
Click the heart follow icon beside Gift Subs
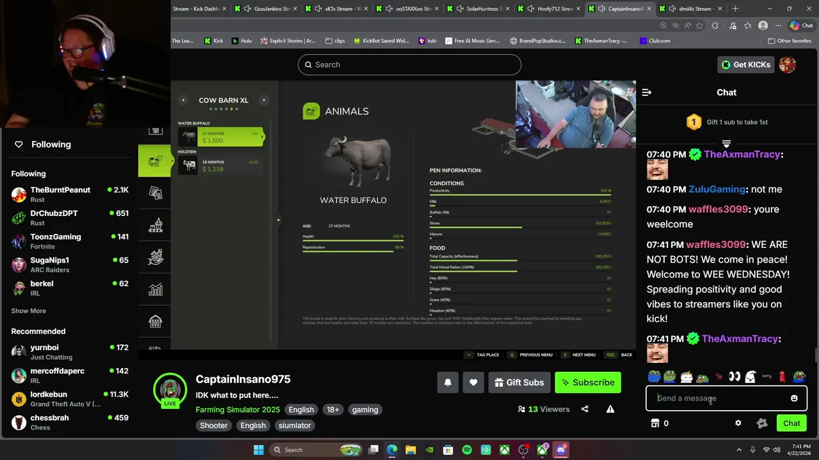473,383
